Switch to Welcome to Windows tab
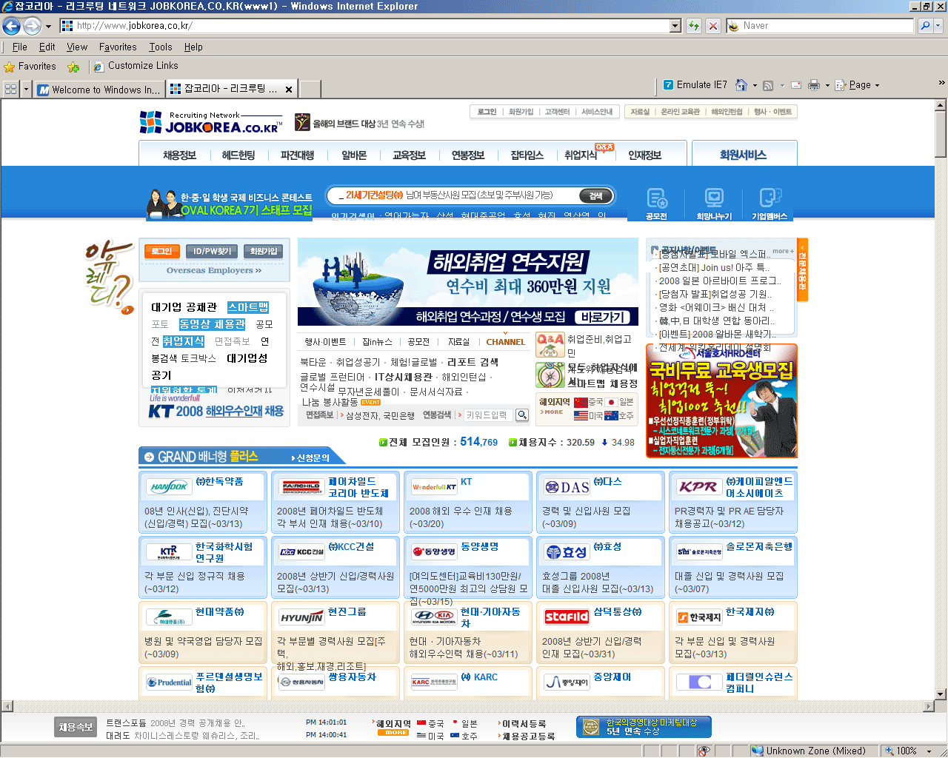Screen dimensions: 948x758 (x=99, y=90)
